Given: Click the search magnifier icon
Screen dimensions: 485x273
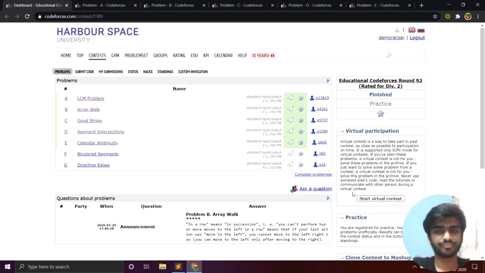Looking at the screenshot, I should pos(389,56).
